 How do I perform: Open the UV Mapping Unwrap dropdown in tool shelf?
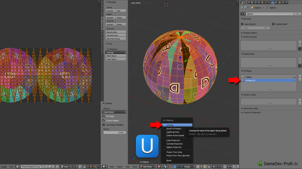(116, 52)
